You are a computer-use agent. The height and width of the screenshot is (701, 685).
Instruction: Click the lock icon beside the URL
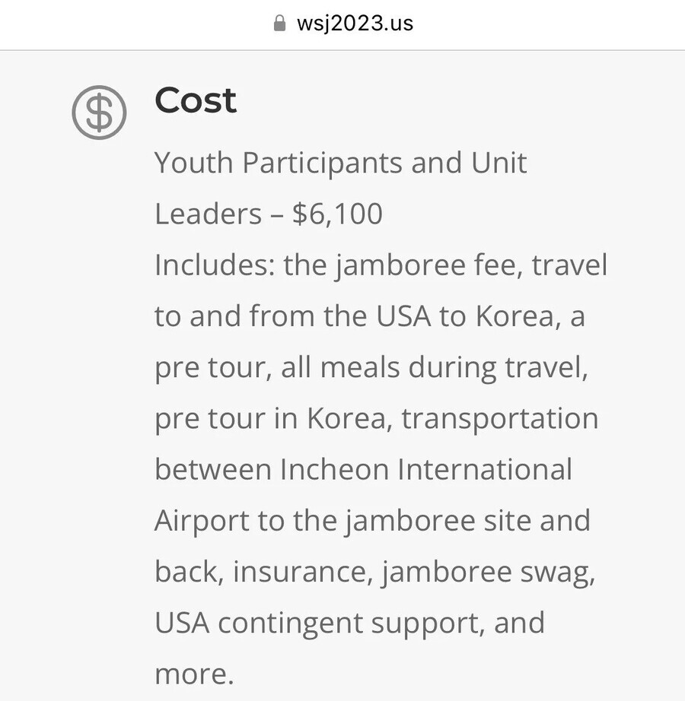279,23
